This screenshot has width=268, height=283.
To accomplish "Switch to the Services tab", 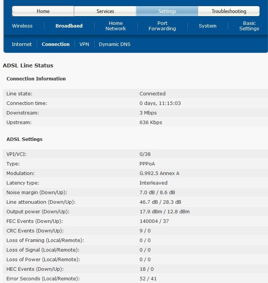I will 105,11.
